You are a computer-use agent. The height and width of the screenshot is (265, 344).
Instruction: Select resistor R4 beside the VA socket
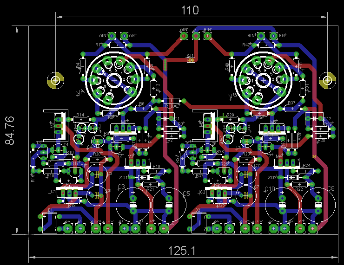coord(83,66)
